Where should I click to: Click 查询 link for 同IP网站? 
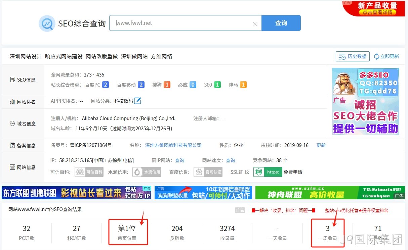tap(179, 160)
